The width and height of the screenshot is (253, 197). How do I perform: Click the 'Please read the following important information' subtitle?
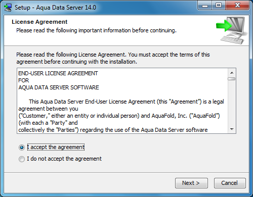coord(96,30)
